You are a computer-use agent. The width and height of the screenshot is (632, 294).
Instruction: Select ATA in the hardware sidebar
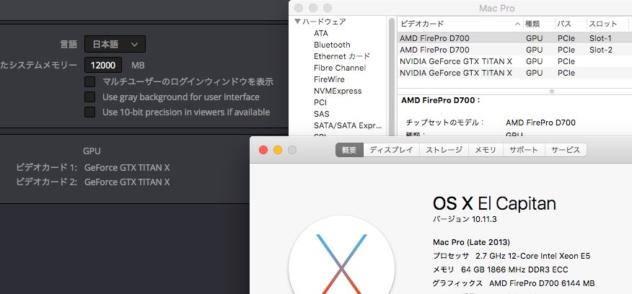[x=321, y=33]
